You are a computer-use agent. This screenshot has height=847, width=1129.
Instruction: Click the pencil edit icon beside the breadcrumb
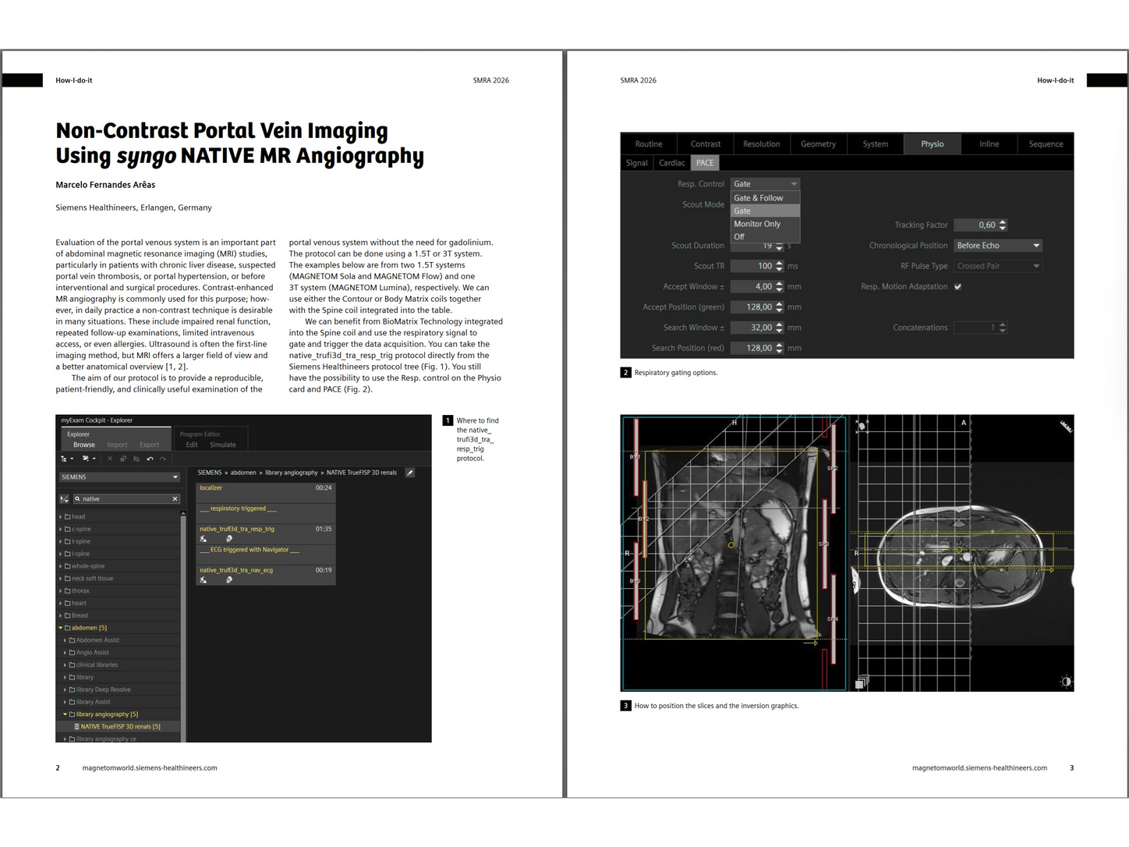[410, 473]
